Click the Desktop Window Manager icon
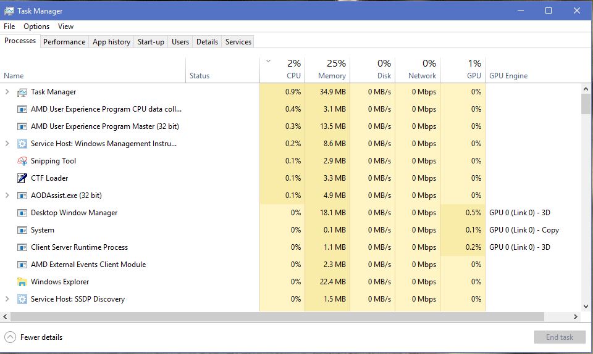 (x=22, y=213)
